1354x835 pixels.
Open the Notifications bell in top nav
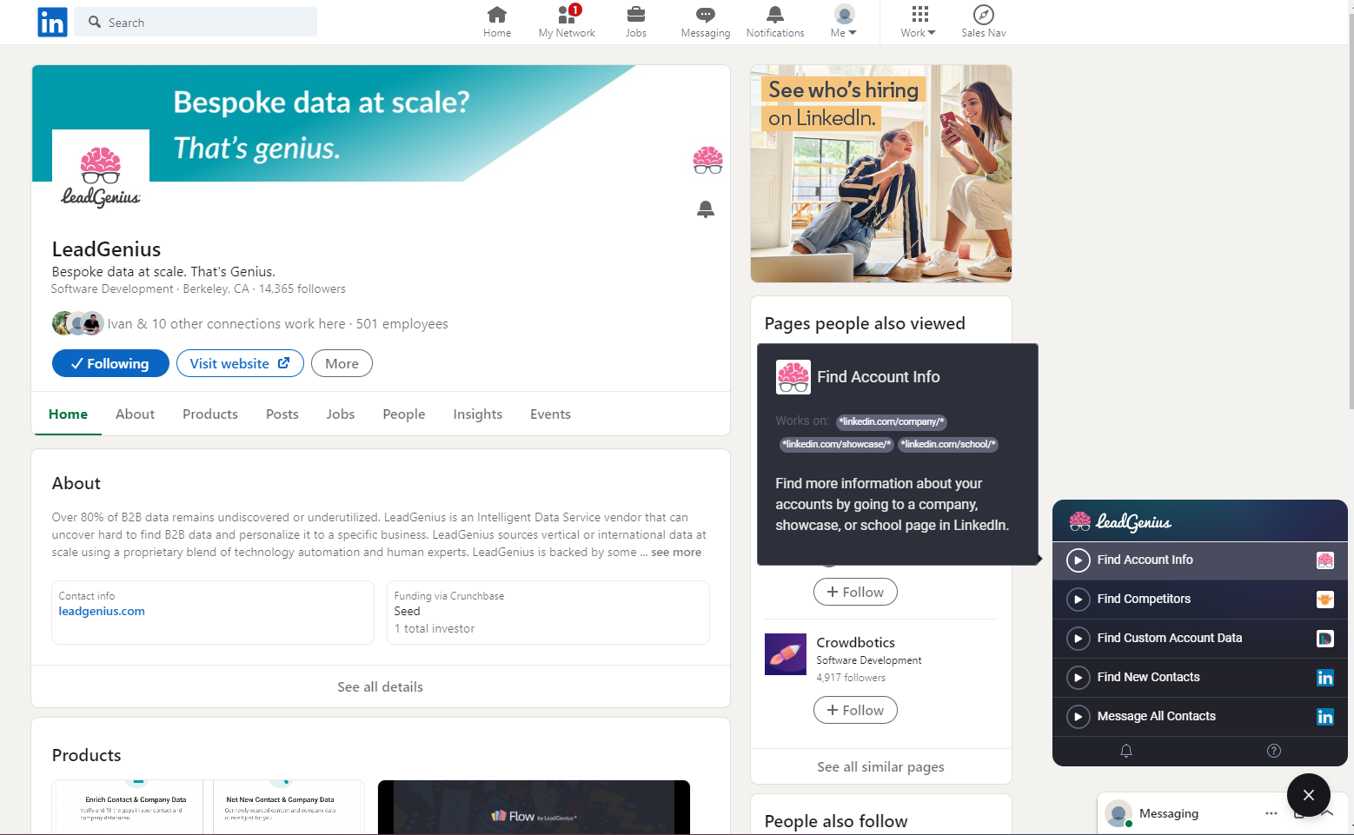(x=775, y=23)
